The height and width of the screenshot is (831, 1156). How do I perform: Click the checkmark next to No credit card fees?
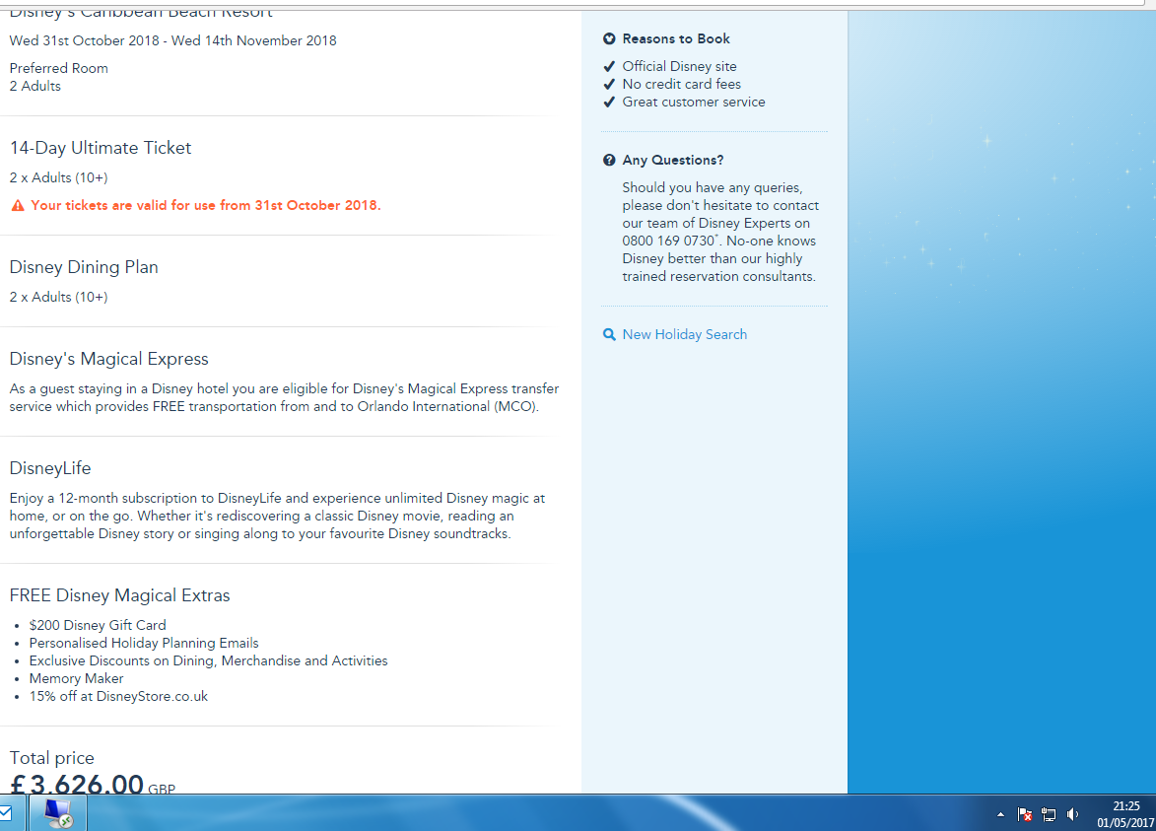click(x=609, y=84)
